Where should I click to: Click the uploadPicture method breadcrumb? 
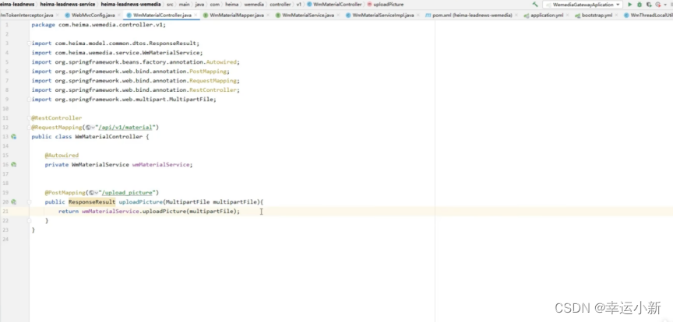pos(386,5)
